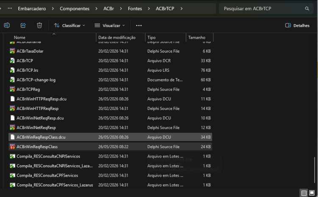The height and width of the screenshot is (197, 318).
Task: Click the Arquivo DCR type cell
Action: [159, 61]
